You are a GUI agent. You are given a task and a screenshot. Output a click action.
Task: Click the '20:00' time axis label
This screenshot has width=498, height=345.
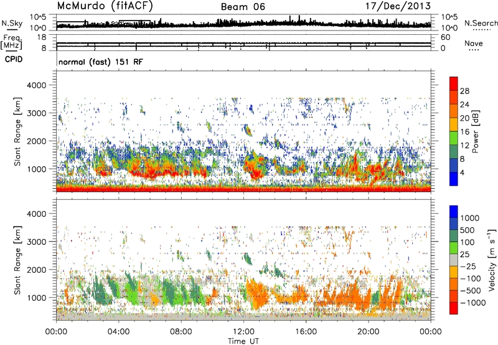coord(369,332)
